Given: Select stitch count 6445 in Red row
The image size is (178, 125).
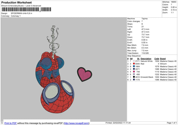Looking at the screenshot, I should click(x=137, y=64).
